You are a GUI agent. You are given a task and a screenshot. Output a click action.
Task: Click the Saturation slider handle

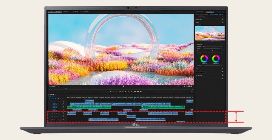(212, 53)
